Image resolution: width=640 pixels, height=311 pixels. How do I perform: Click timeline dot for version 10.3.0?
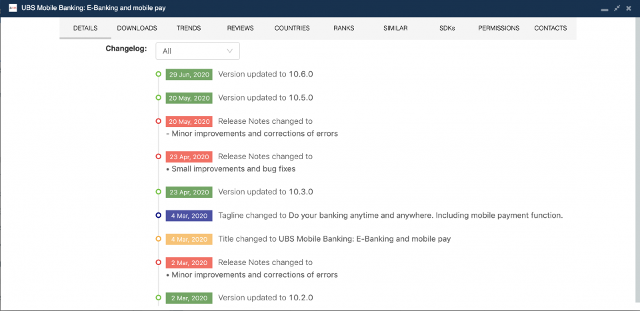point(159,192)
